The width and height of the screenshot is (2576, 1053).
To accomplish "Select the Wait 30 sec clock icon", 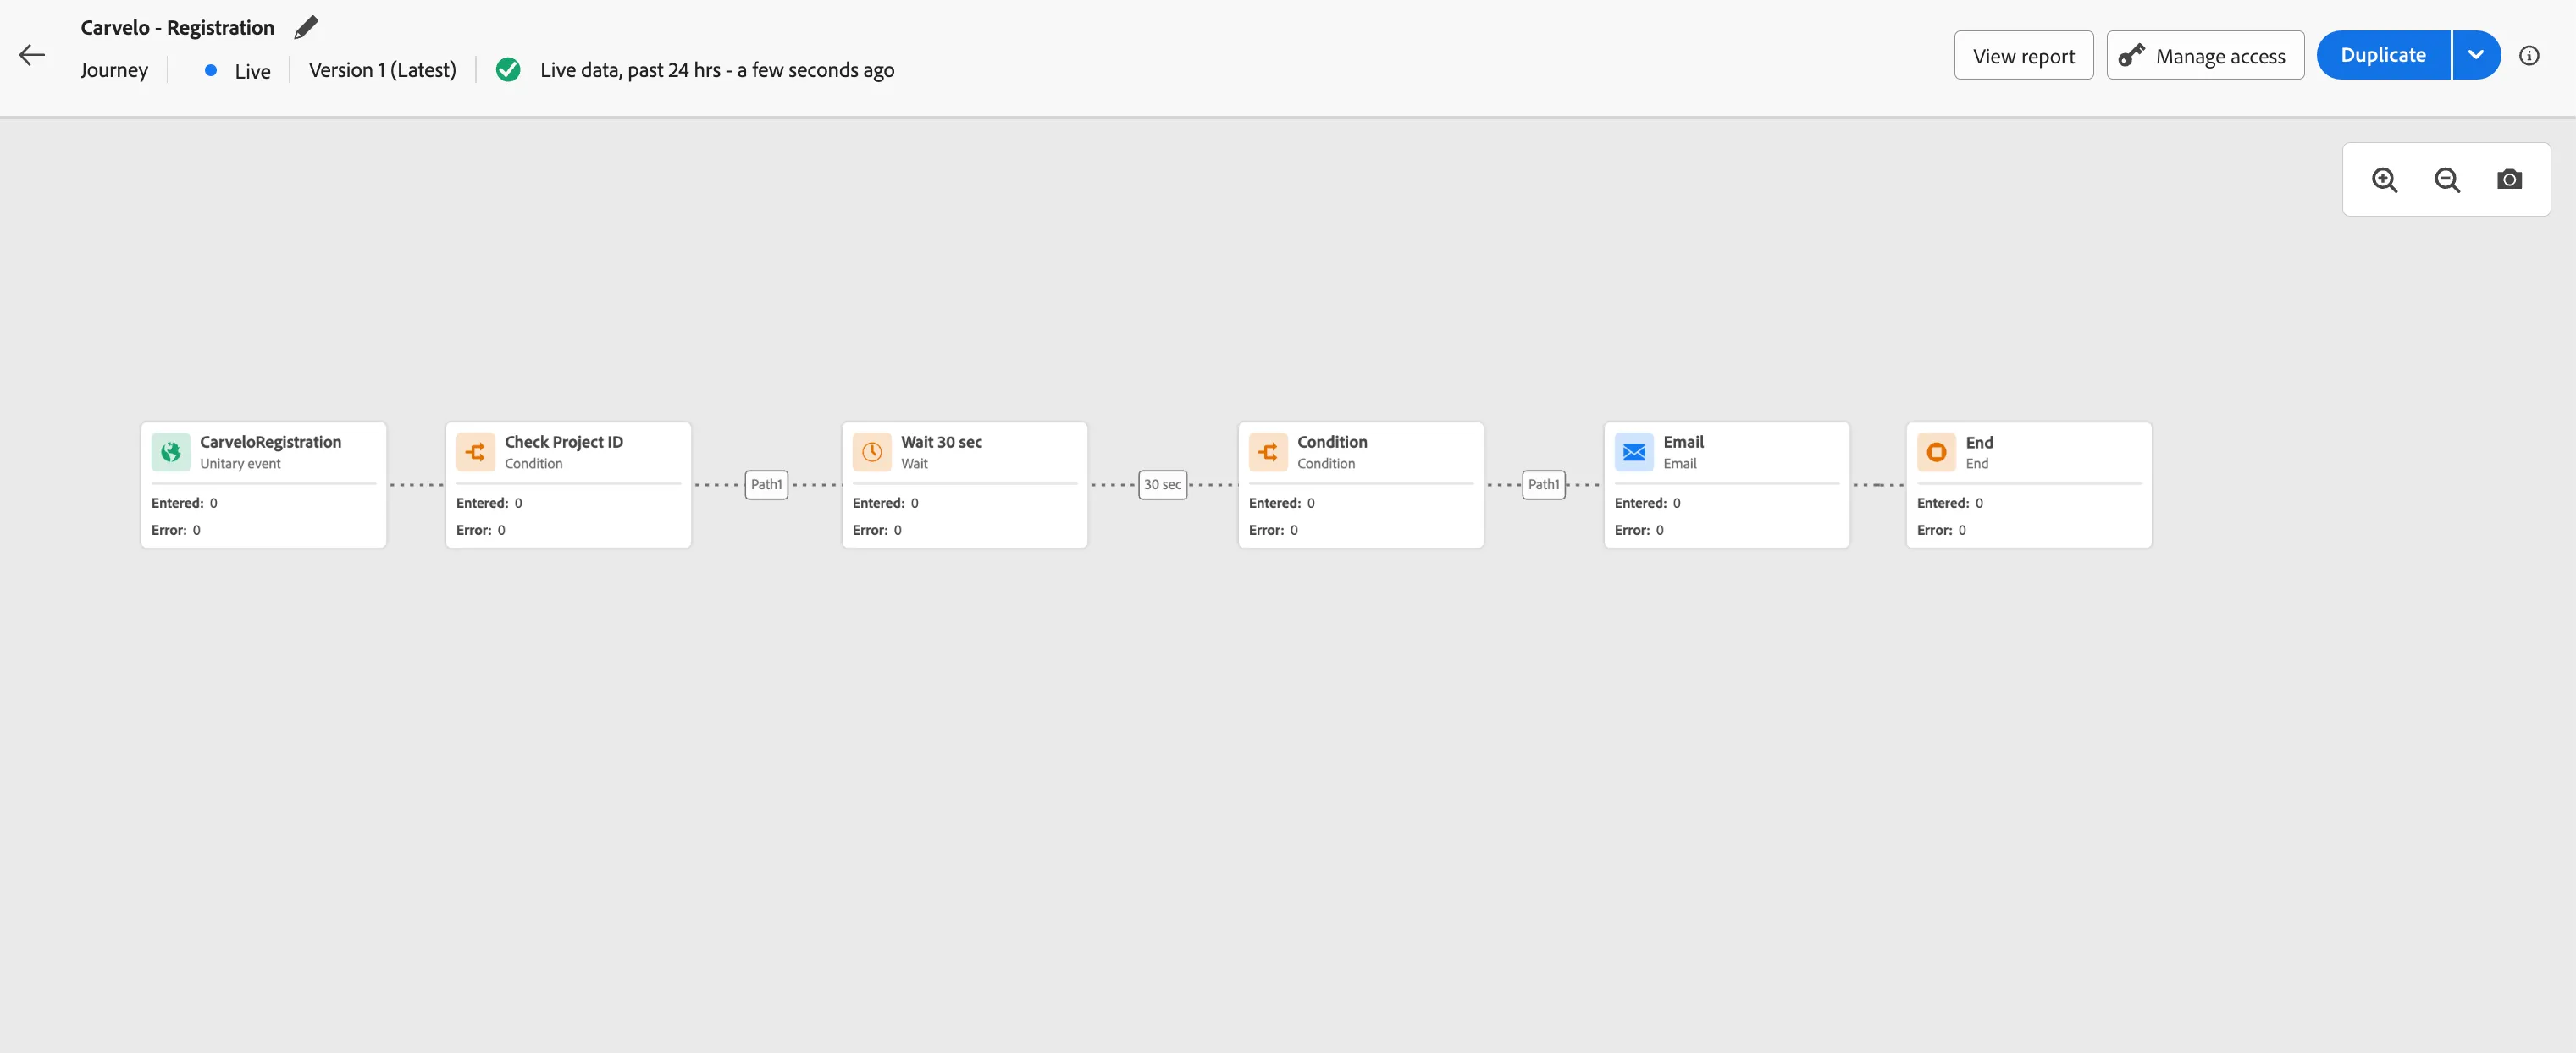I will [872, 452].
